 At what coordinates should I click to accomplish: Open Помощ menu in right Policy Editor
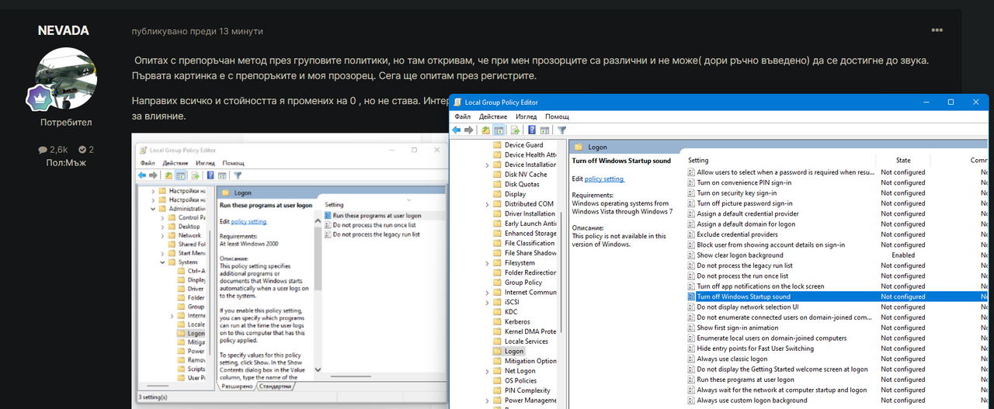pyautogui.click(x=557, y=116)
